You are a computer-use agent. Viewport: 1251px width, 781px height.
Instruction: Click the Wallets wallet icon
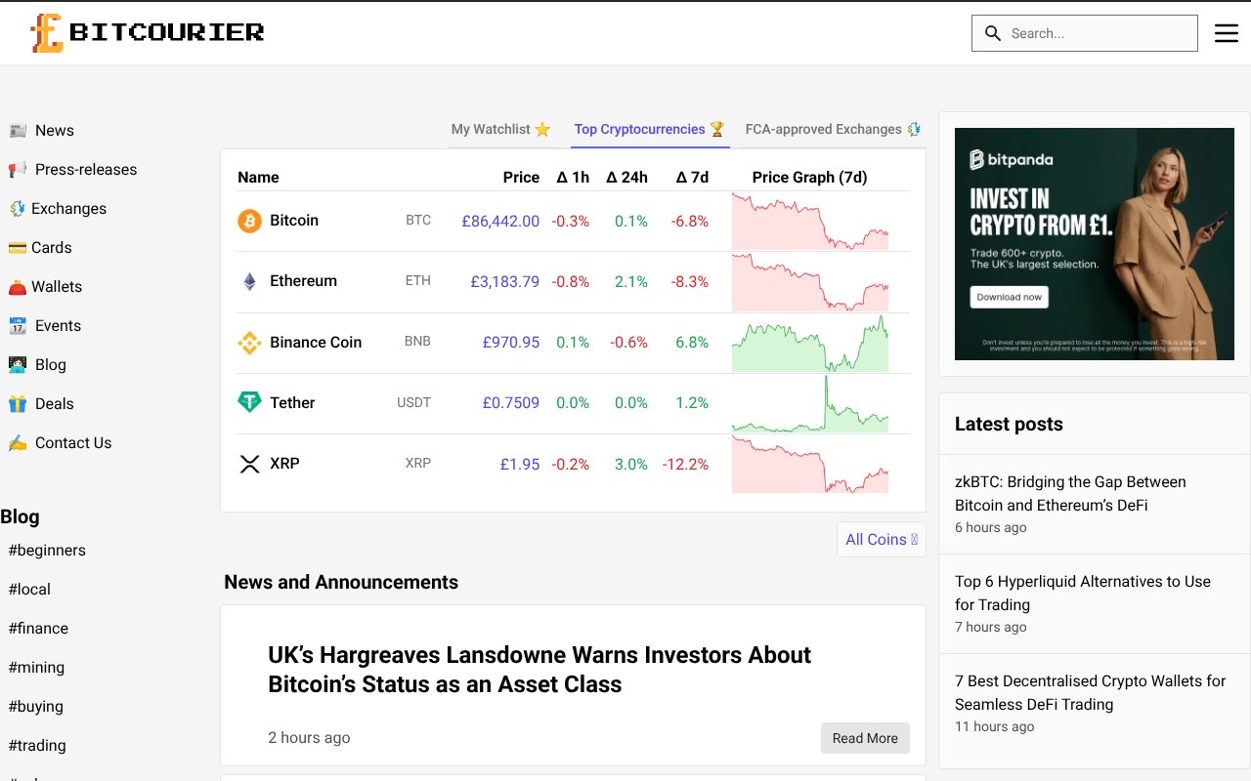pos(18,286)
